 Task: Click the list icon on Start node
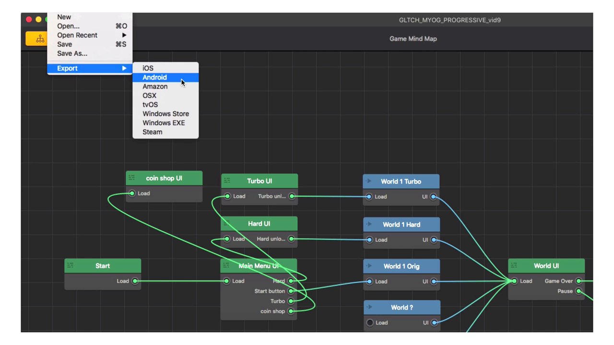point(70,265)
